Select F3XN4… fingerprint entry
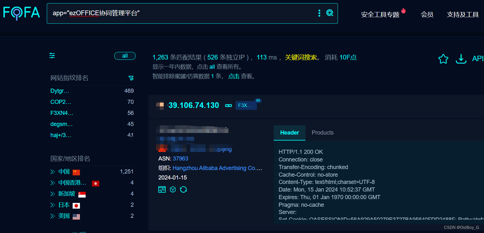The width and height of the screenshot is (484, 233). 62,113
